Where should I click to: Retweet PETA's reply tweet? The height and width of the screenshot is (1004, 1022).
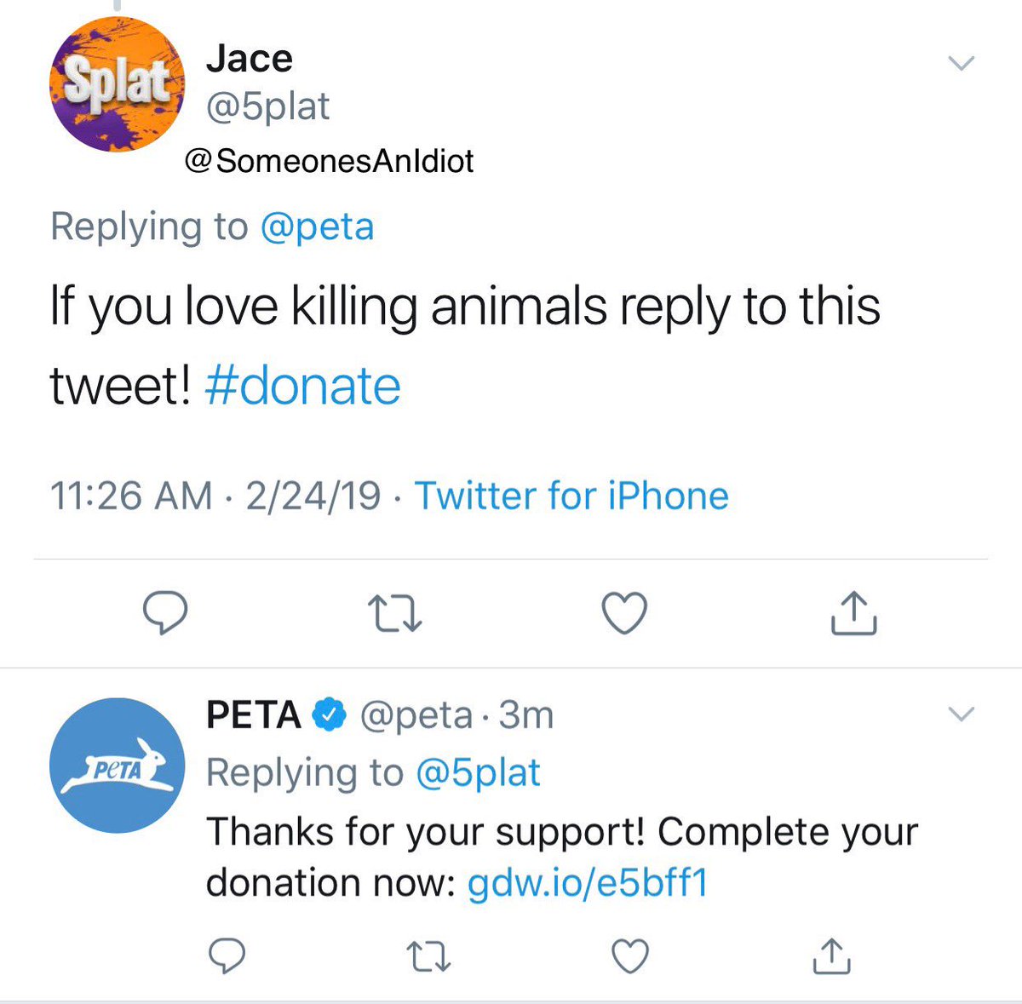(428, 956)
